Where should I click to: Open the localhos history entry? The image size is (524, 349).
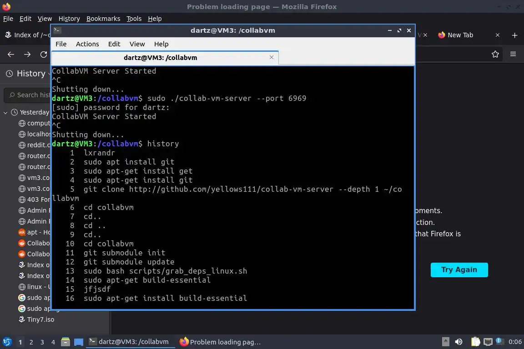pyautogui.click(x=34, y=134)
